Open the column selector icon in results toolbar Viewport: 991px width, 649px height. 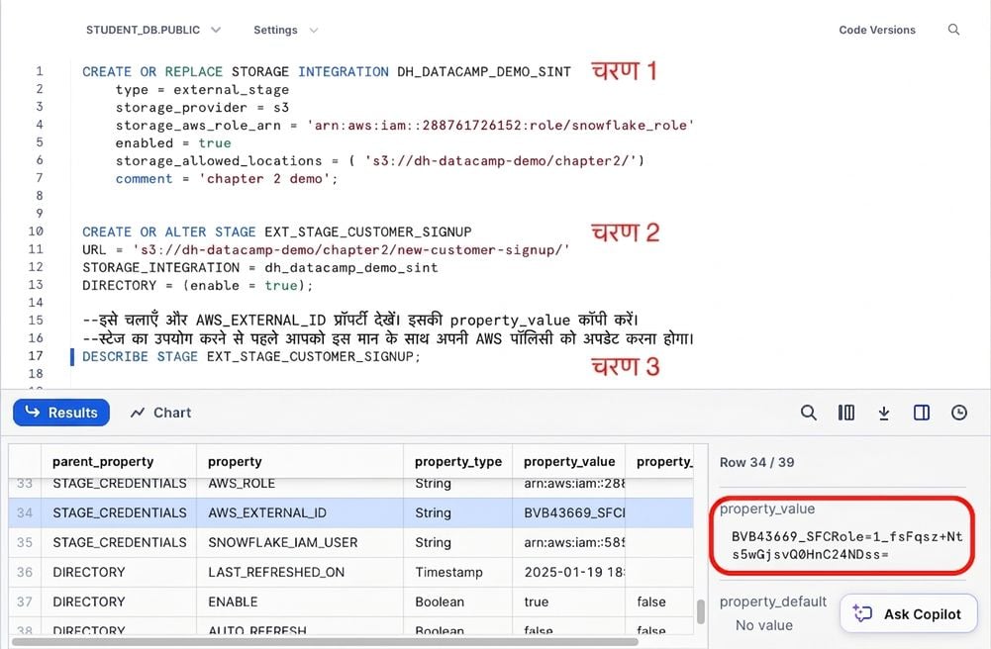[x=846, y=413]
